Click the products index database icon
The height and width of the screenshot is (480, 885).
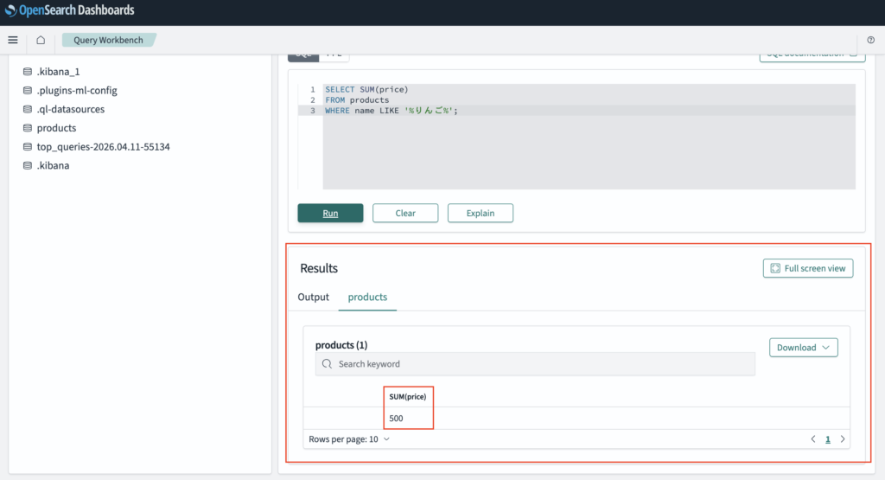pos(28,128)
